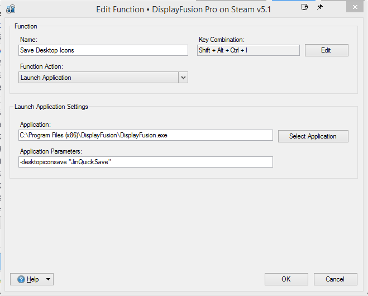Click the Function Action dropdown arrow

click(183, 78)
